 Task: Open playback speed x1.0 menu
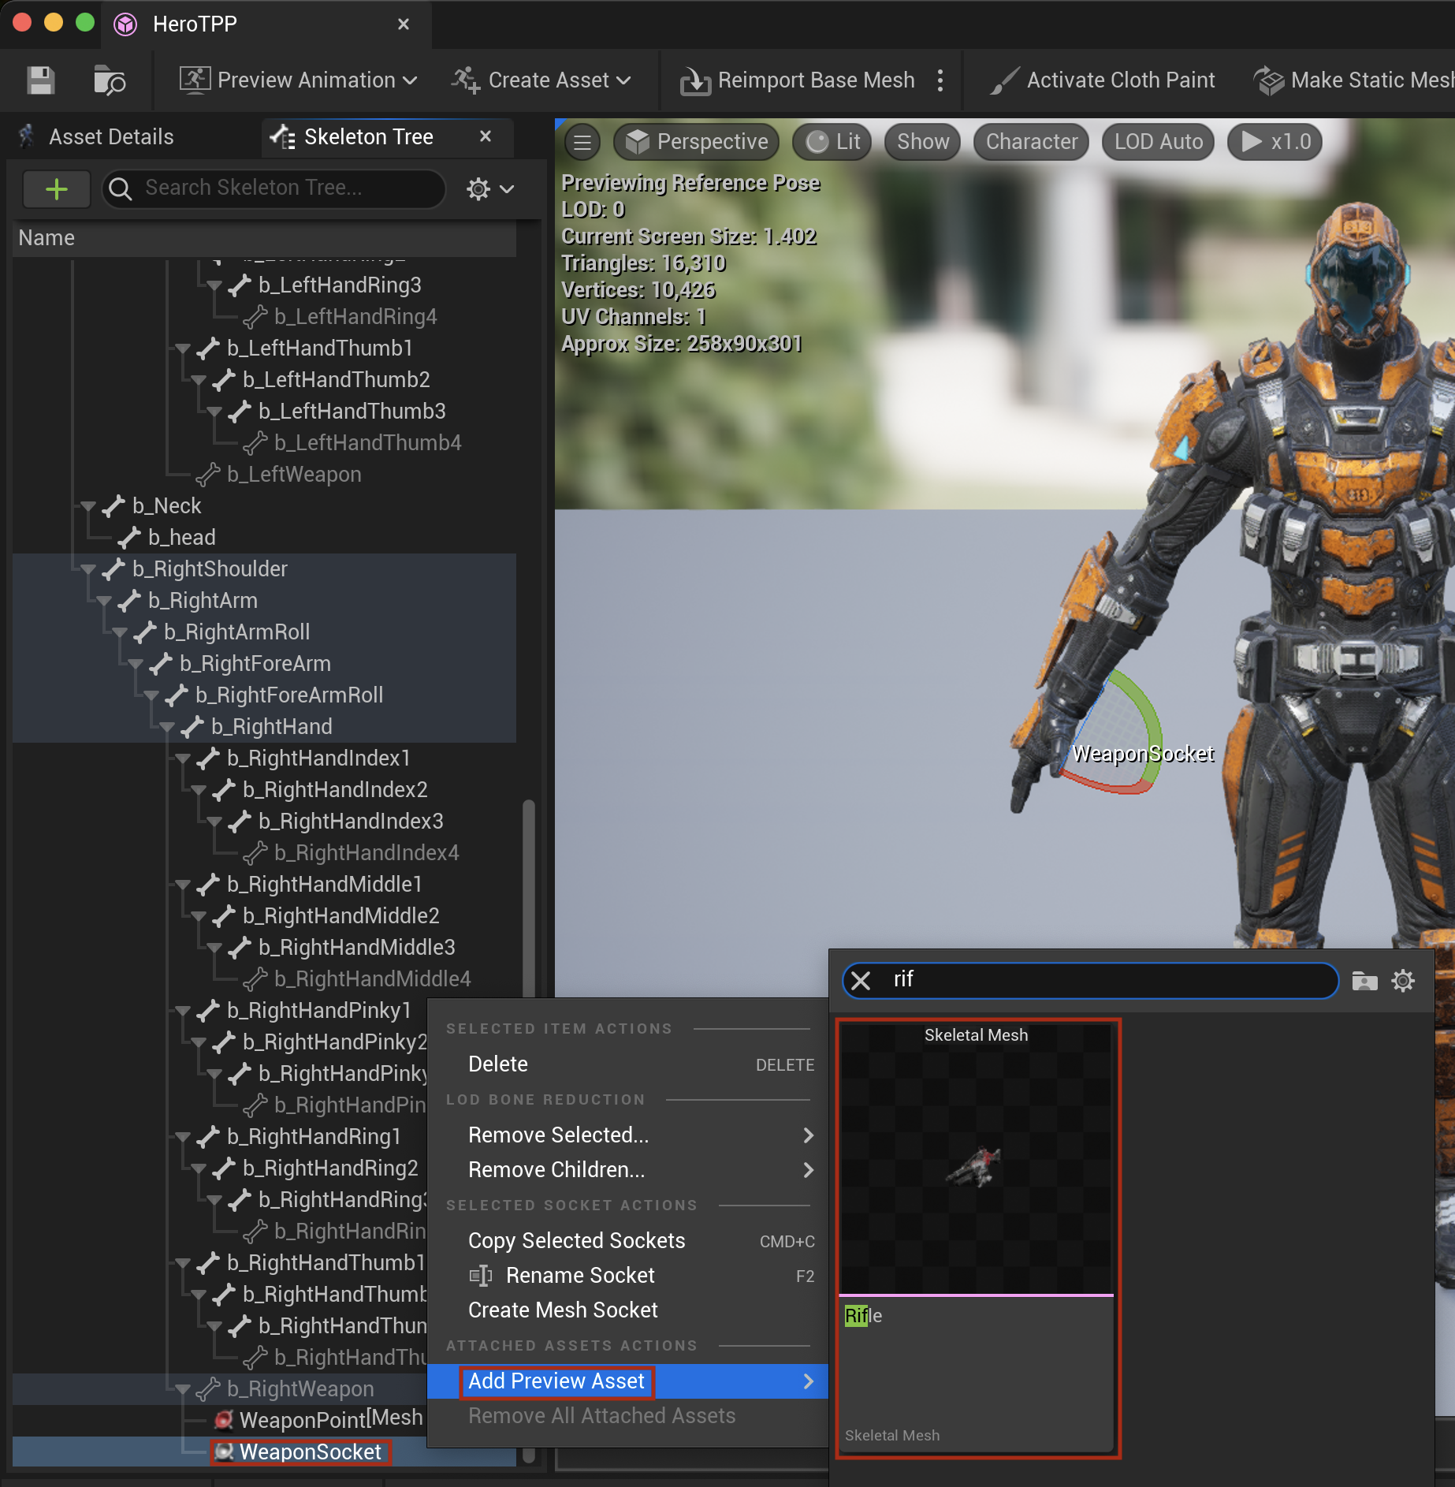[1275, 142]
